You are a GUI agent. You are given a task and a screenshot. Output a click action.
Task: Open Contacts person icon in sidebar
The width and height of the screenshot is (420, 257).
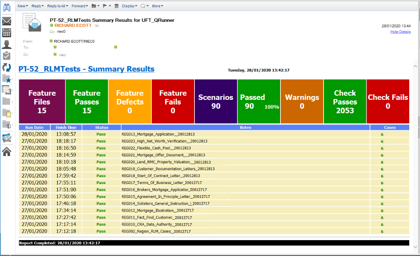coord(7,44)
